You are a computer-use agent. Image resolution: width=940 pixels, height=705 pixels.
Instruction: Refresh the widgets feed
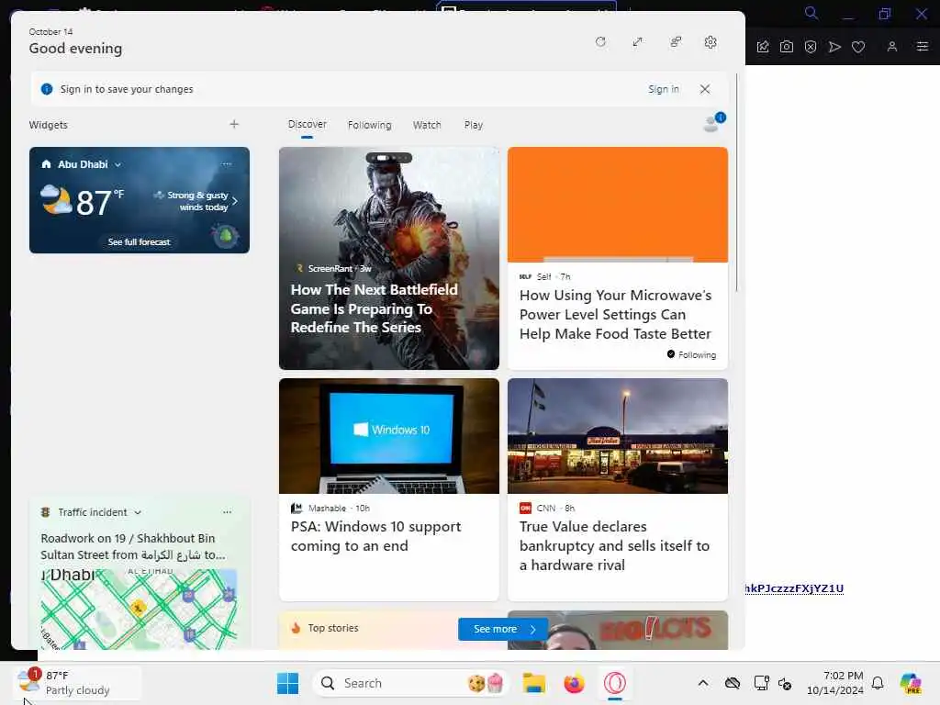[x=600, y=42]
